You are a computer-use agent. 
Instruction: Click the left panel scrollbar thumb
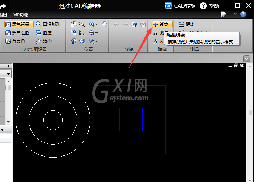click(8, 87)
